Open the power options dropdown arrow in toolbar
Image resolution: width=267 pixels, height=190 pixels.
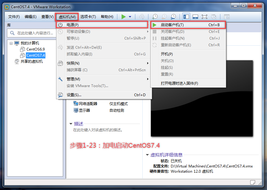[130, 17]
